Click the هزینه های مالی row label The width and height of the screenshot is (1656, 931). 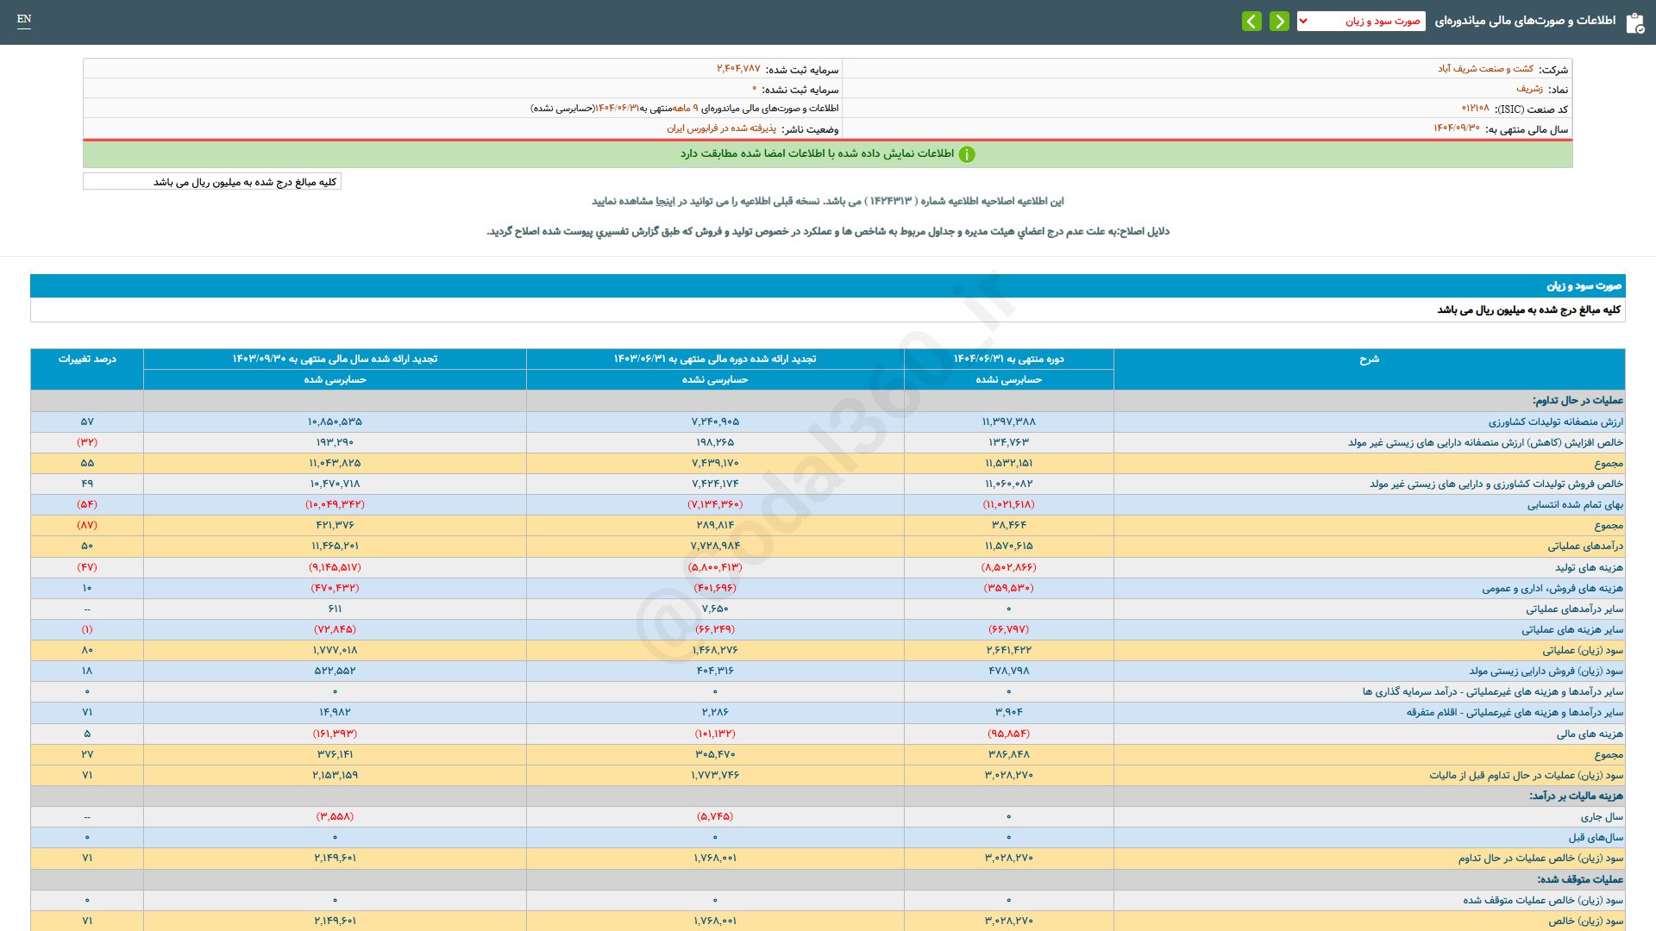(x=1589, y=734)
